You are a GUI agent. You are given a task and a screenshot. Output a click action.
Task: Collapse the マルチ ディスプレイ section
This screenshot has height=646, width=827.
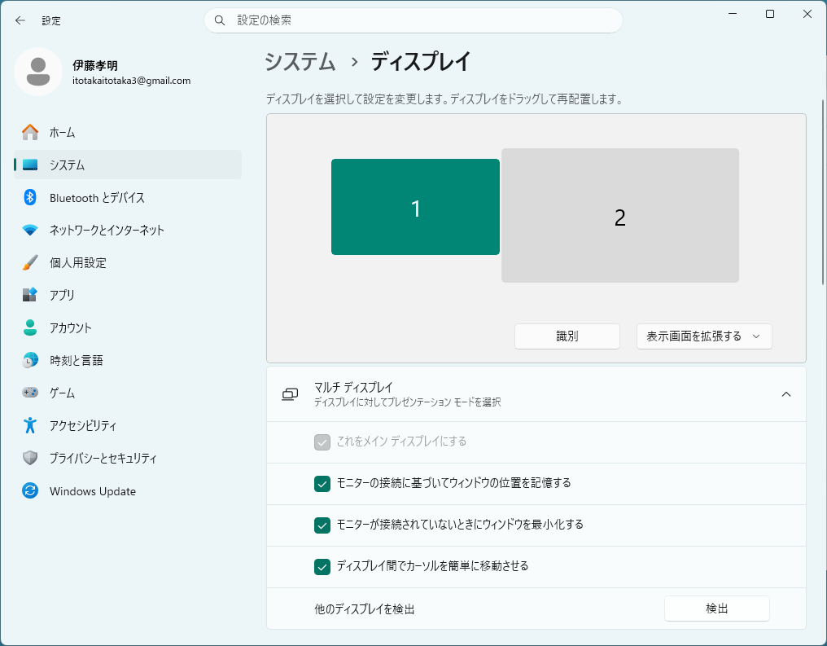785,394
